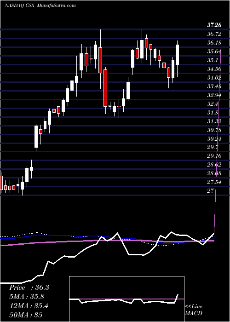Click the NASDAQ CSX MunafaSutra.com title text
The width and height of the screenshot is (230, 322).
pyautogui.click(x=40, y=6)
